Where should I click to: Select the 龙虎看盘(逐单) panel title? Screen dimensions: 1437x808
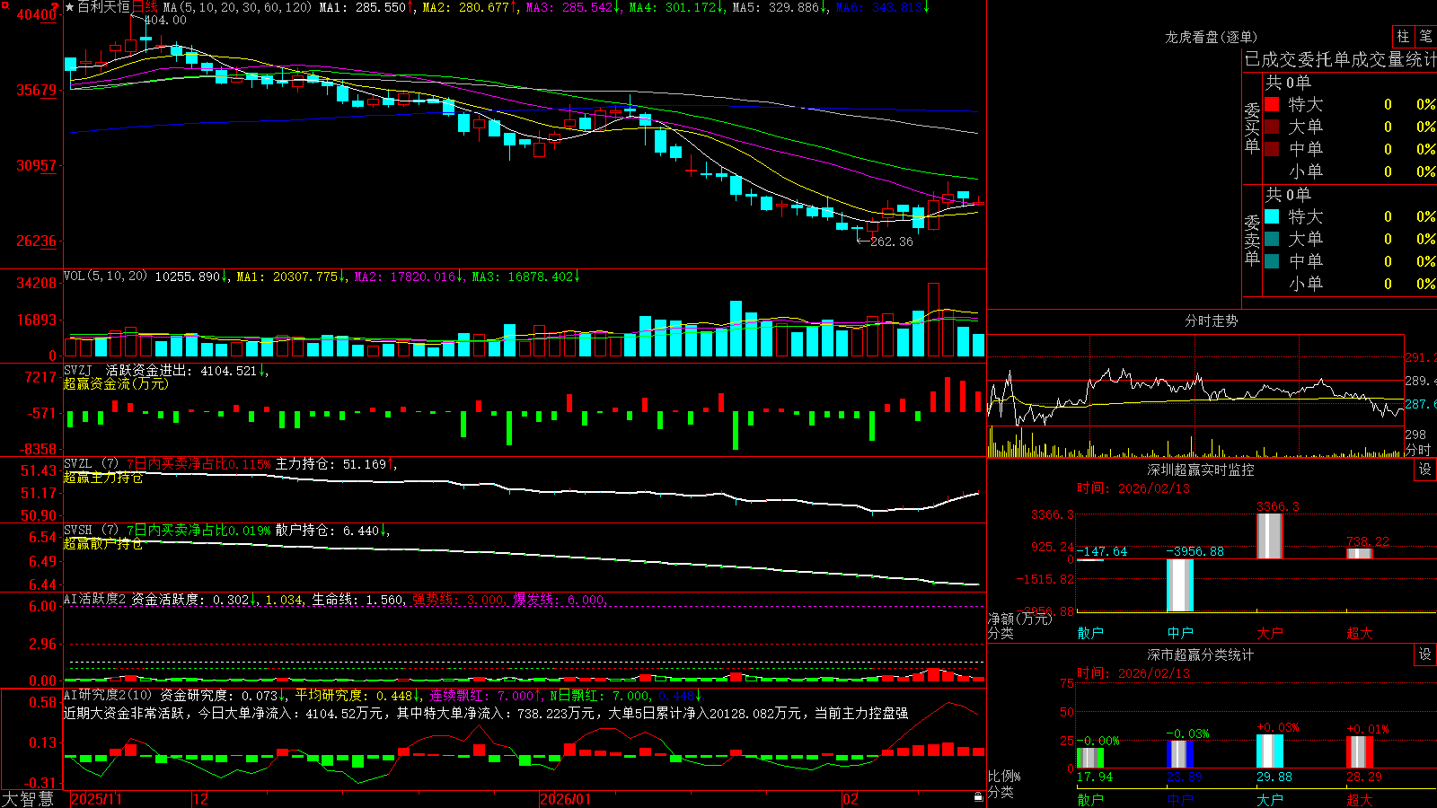pyautogui.click(x=1211, y=37)
